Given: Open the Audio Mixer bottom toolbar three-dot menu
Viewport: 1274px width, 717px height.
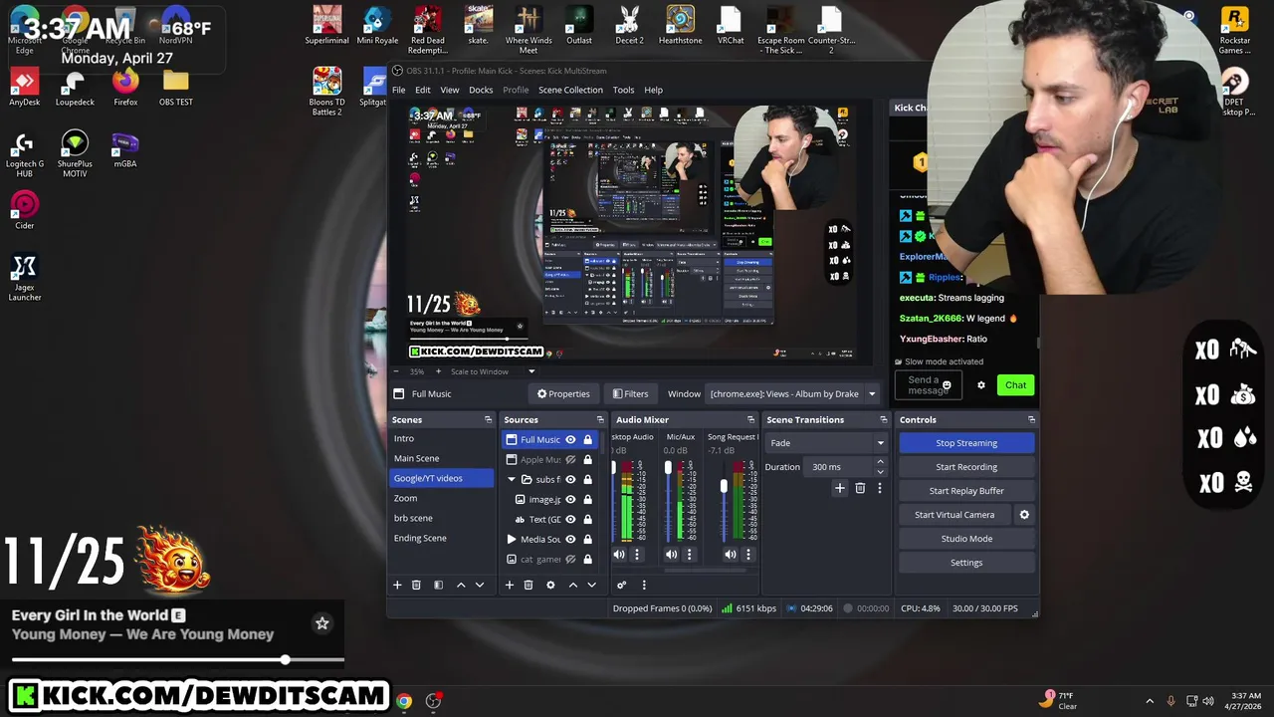Looking at the screenshot, I should tap(644, 585).
